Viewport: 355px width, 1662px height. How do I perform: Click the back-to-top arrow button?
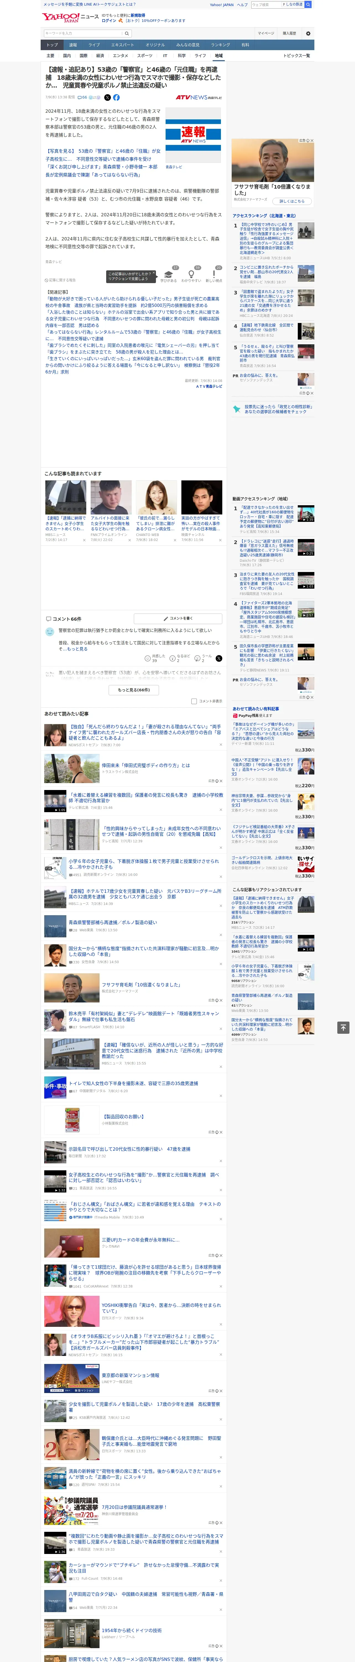[x=343, y=1027]
